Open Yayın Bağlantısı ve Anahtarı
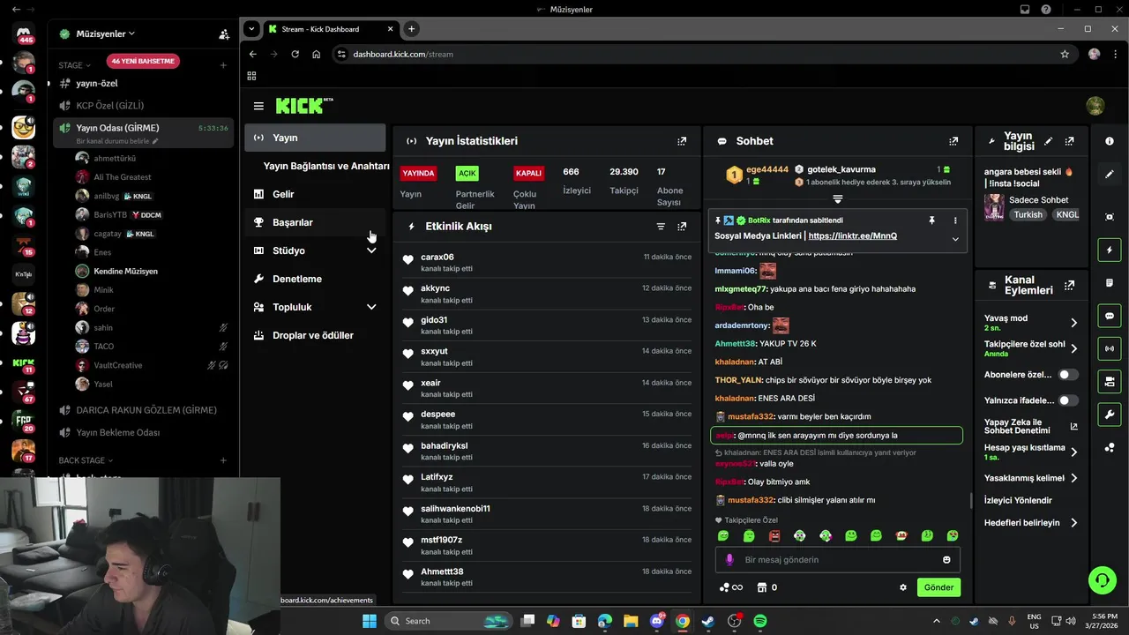Viewport: 1129px width, 635px height. click(326, 166)
